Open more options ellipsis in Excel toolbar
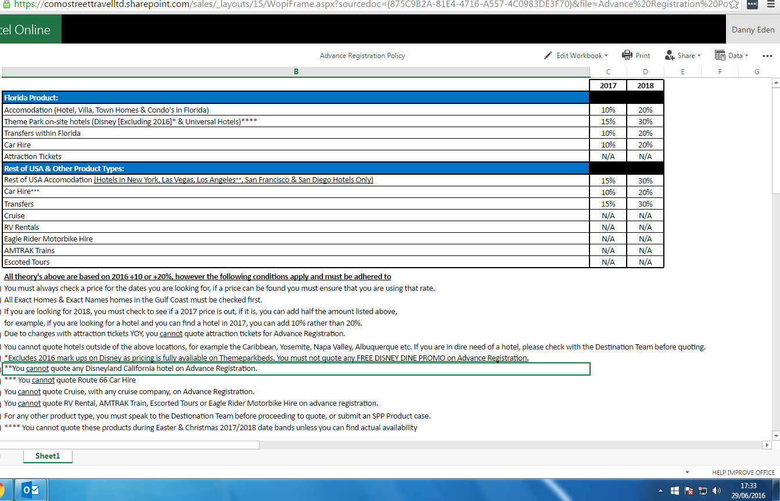This screenshot has width=780, height=501. (x=767, y=56)
